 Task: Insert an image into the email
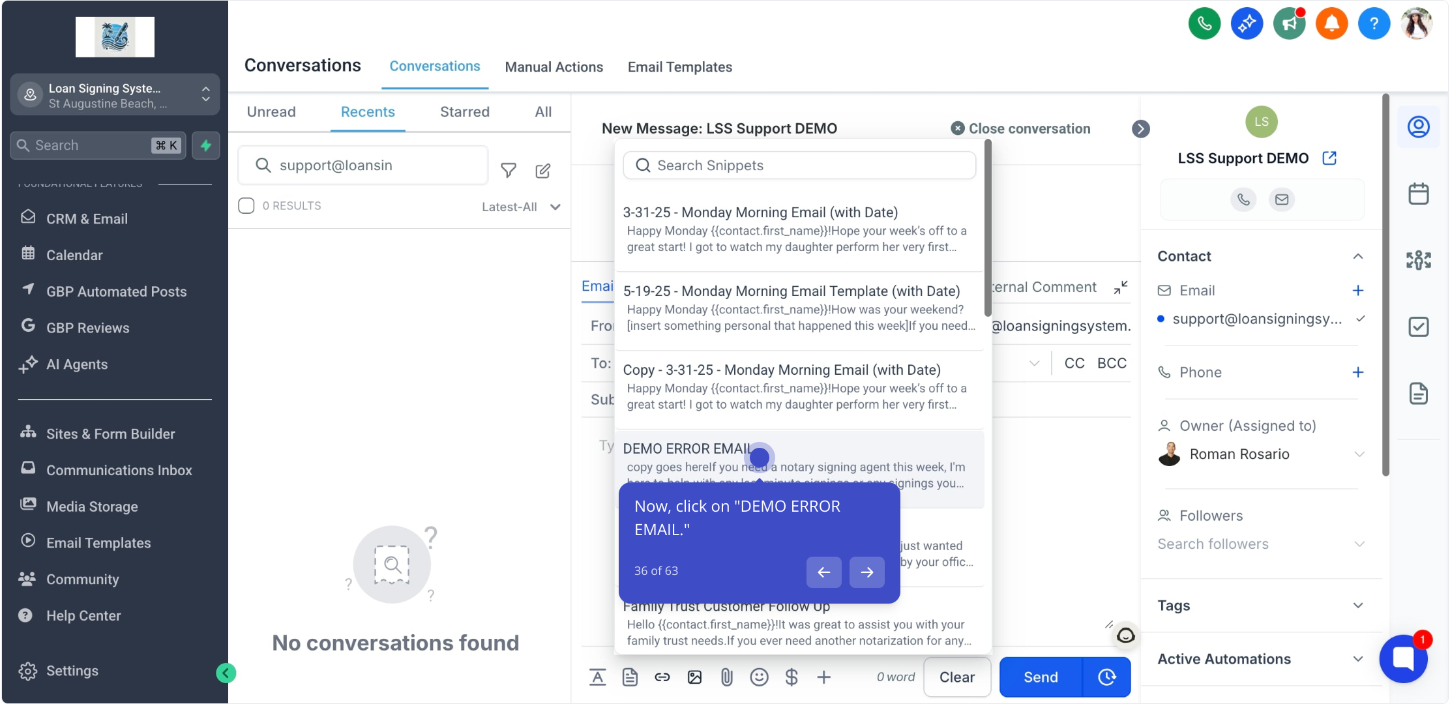pos(695,677)
